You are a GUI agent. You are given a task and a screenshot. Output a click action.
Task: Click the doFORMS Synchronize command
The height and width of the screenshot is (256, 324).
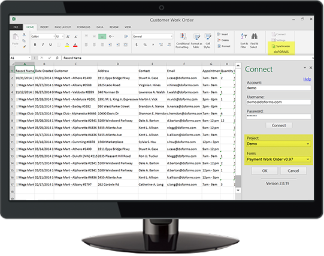click(x=281, y=46)
